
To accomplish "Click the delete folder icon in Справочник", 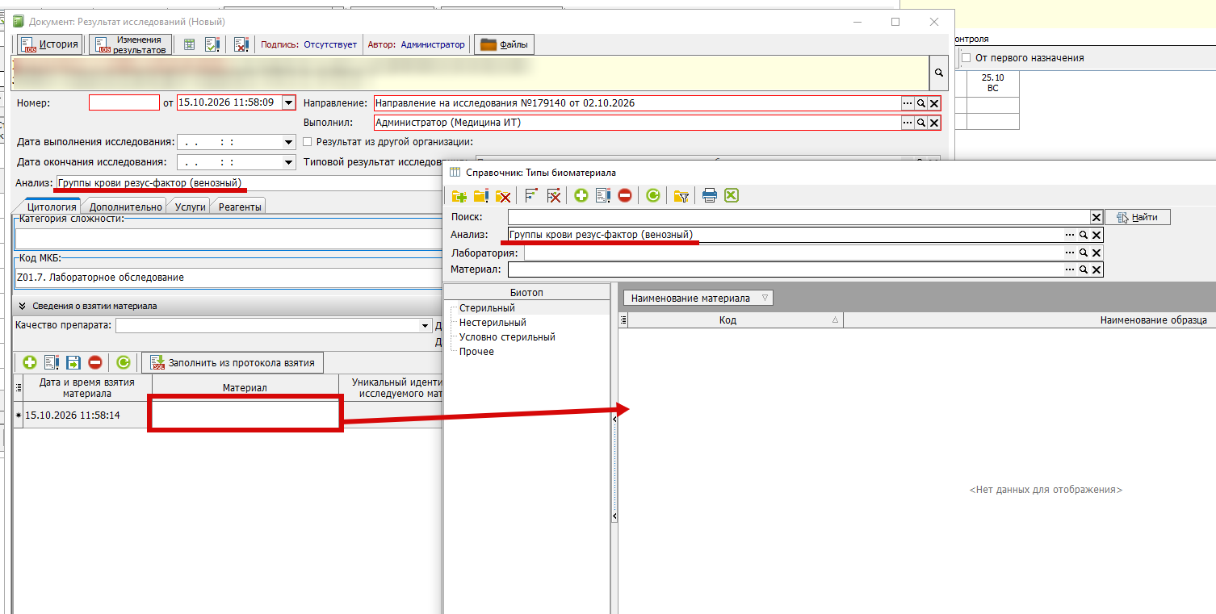I will 503,195.
